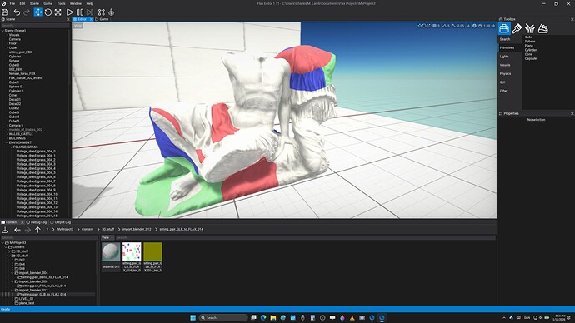
Task: Click the Redo toolbar arrow
Action: (27, 12)
